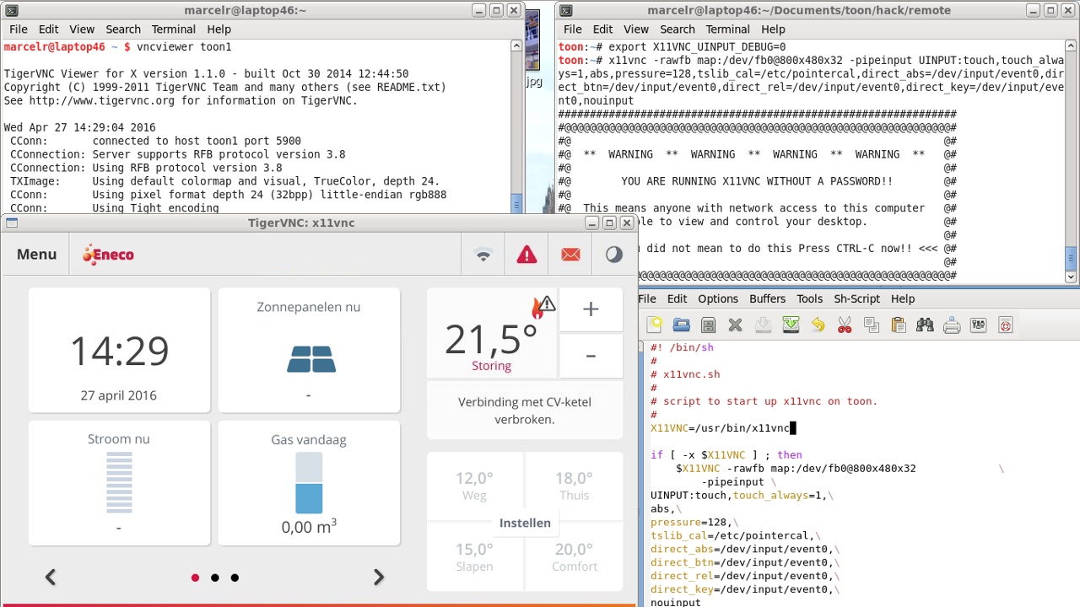Open help via the lifebuoy icon

pyautogui.click(x=1006, y=325)
